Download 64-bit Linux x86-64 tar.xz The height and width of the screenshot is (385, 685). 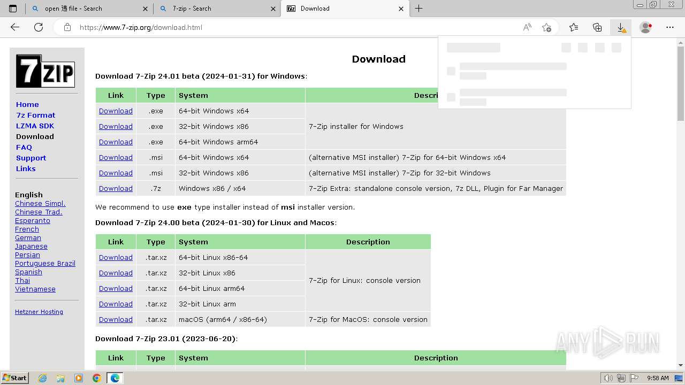point(116,257)
